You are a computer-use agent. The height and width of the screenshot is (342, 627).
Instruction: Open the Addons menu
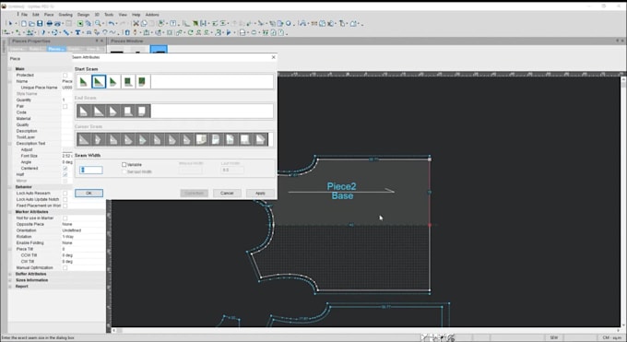[152, 15]
